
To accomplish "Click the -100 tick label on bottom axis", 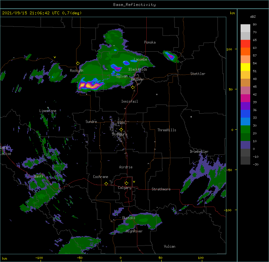I will point(39,258).
